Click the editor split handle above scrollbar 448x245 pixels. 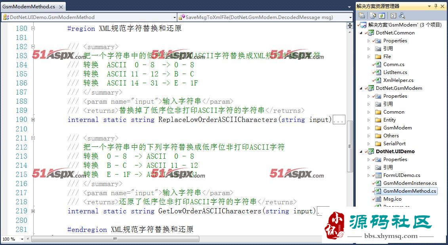coord(350,26)
